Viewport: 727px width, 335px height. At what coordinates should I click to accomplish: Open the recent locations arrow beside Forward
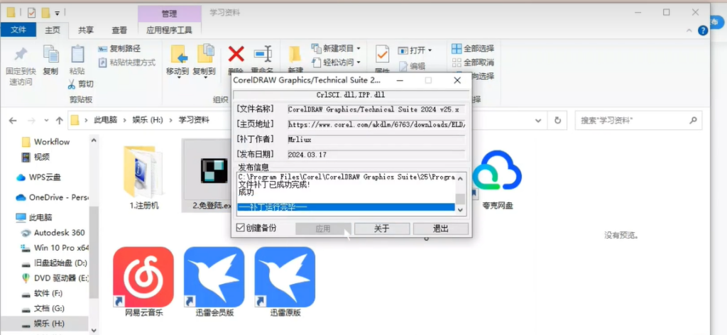click(46, 121)
